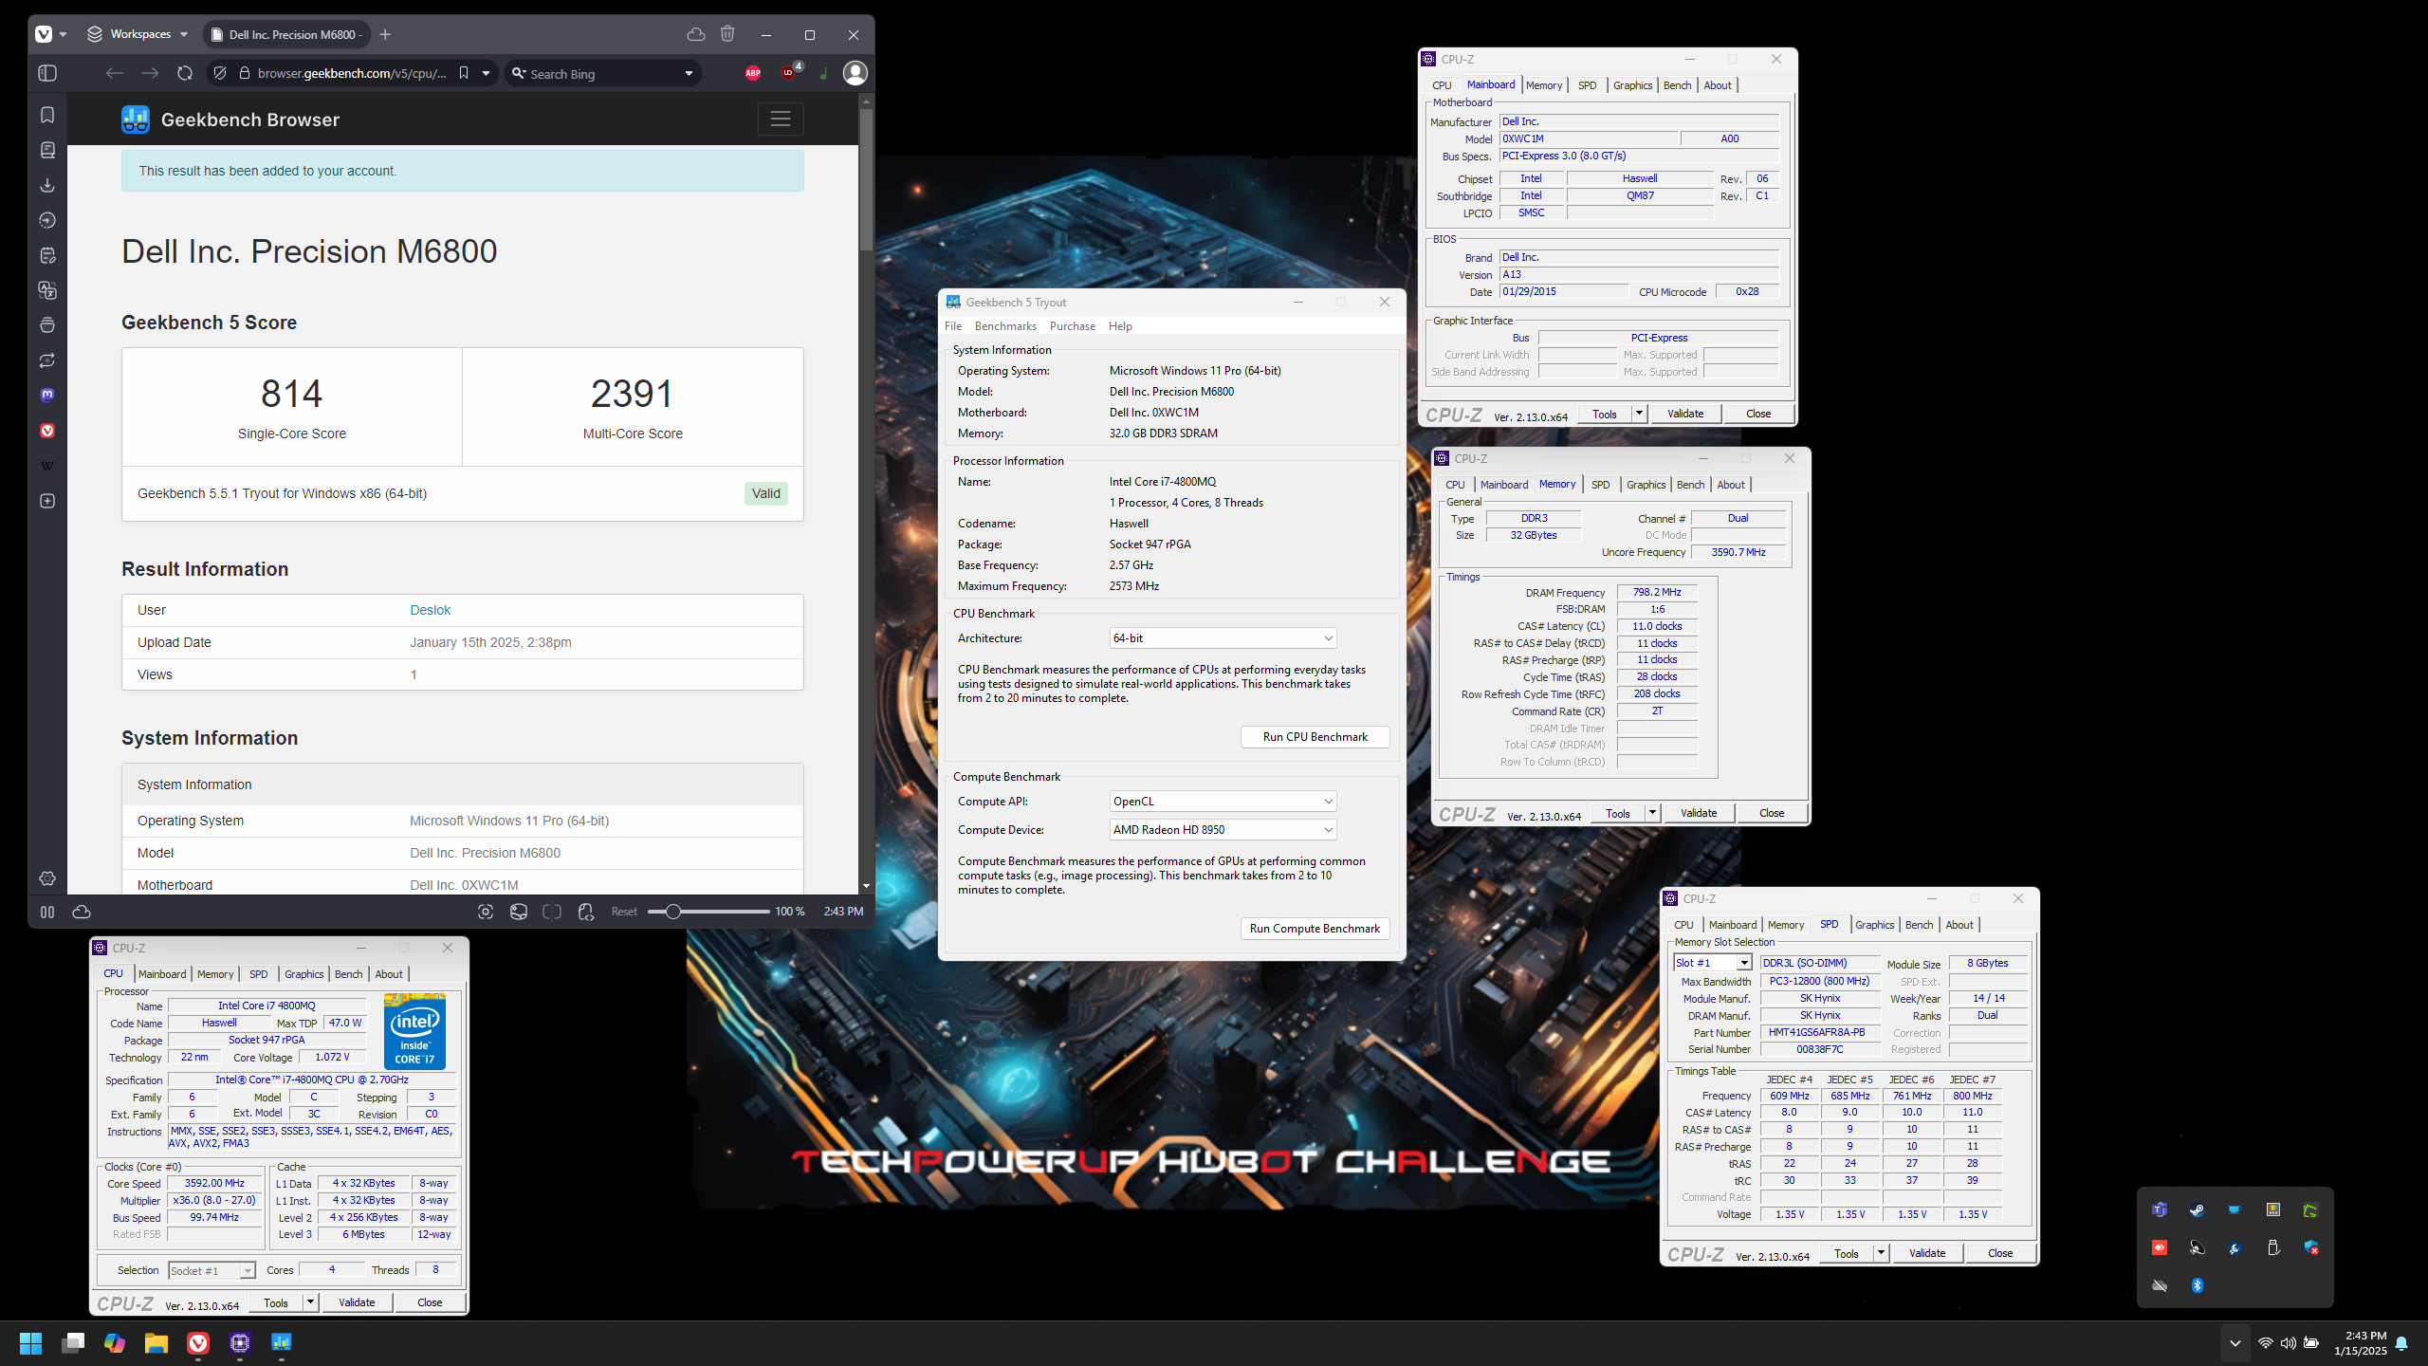Click the Geekbench page vertical scrollbar
Viewport: 2428px width, 1366px height.
click(866, 180)
